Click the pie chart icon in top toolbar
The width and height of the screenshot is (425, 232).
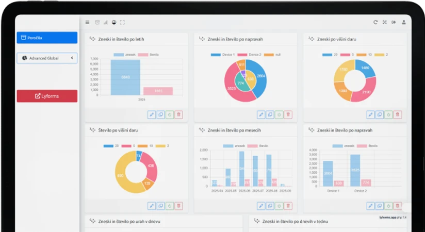click(x=114, y=22)
